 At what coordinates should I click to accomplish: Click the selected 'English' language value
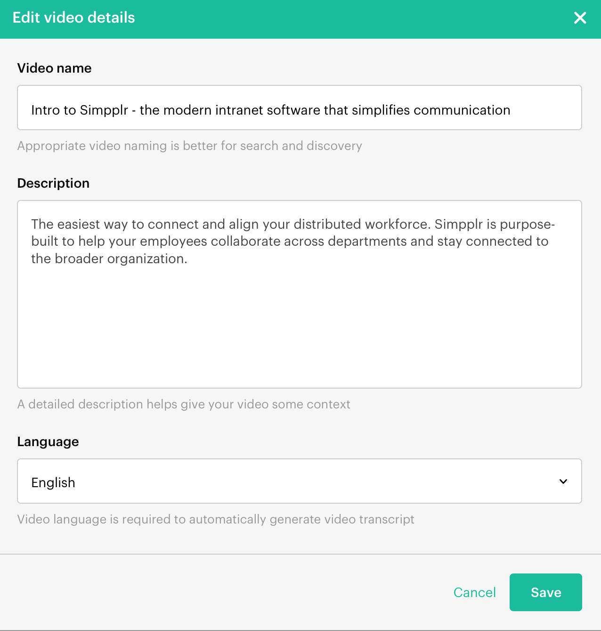(x=53, y=482)
